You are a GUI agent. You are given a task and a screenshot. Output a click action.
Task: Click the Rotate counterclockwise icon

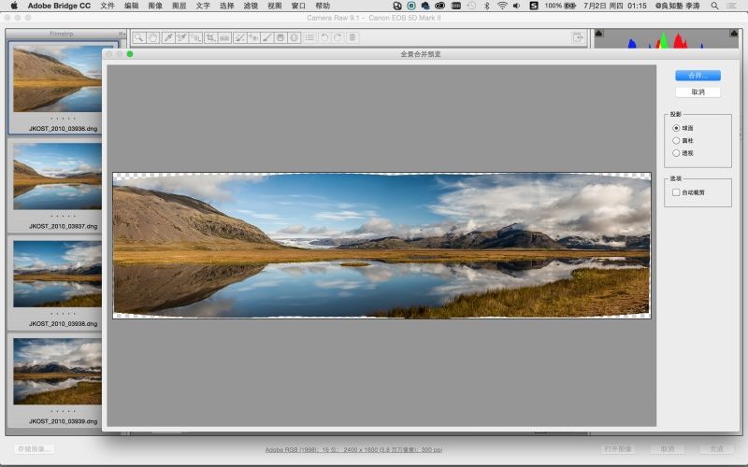(324, 37)
